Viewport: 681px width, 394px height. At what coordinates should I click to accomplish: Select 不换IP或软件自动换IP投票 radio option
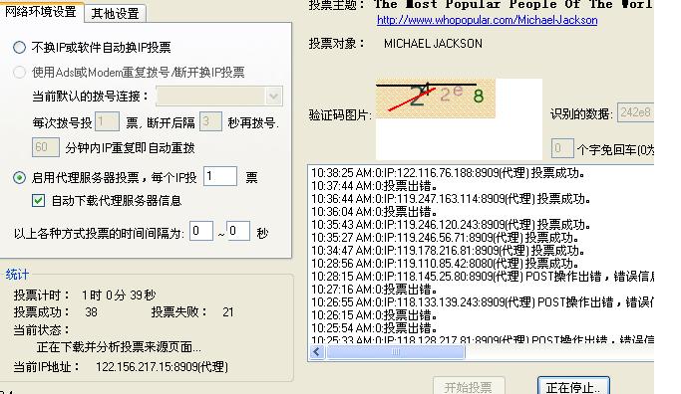point(20,47)
